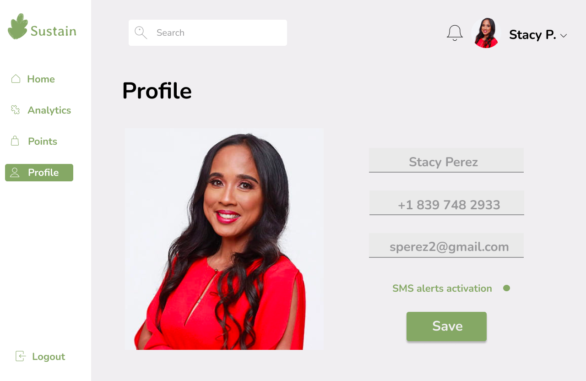Screen dimensions: 586x381
Task: Click the Sustain leaf logo icon
Action: point(18,27)
